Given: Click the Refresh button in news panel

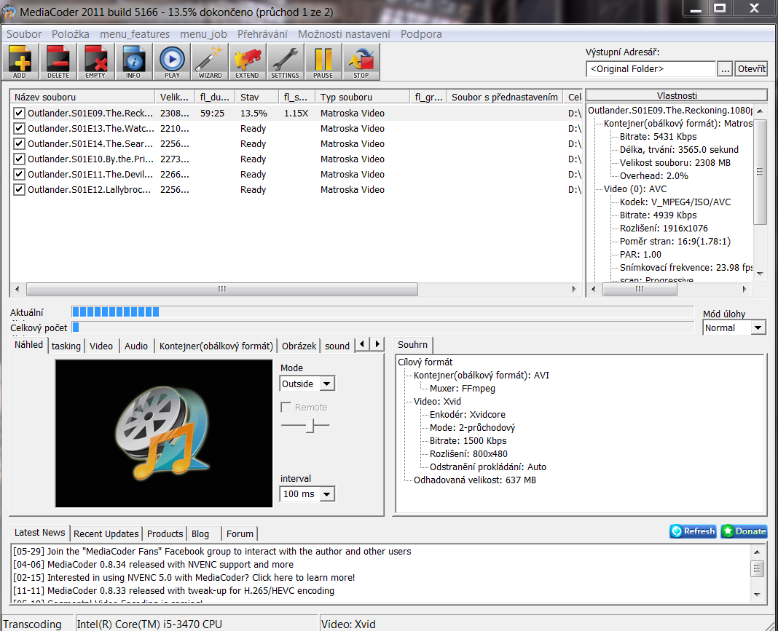Looking at the screenshot, I should tap(693, 531).
